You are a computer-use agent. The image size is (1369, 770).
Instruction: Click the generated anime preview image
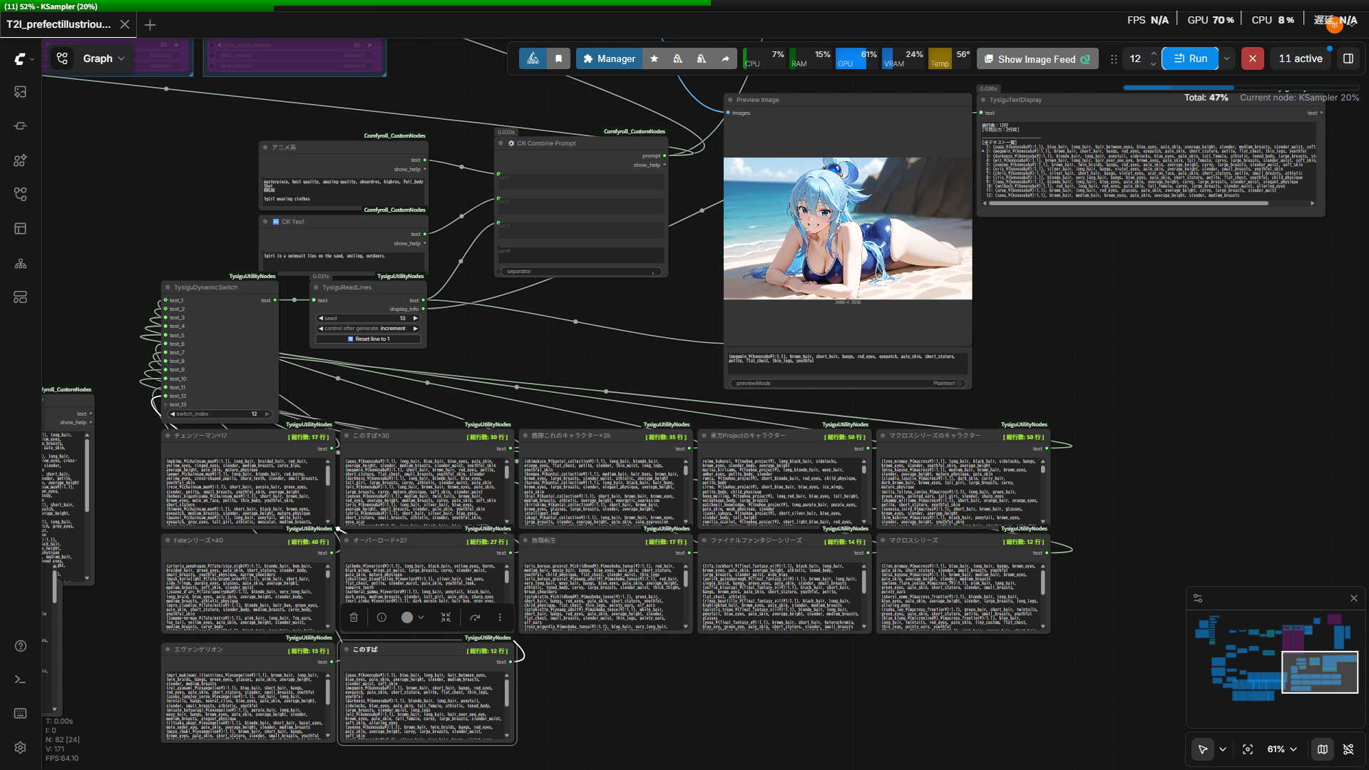click(x=848, y=228)
